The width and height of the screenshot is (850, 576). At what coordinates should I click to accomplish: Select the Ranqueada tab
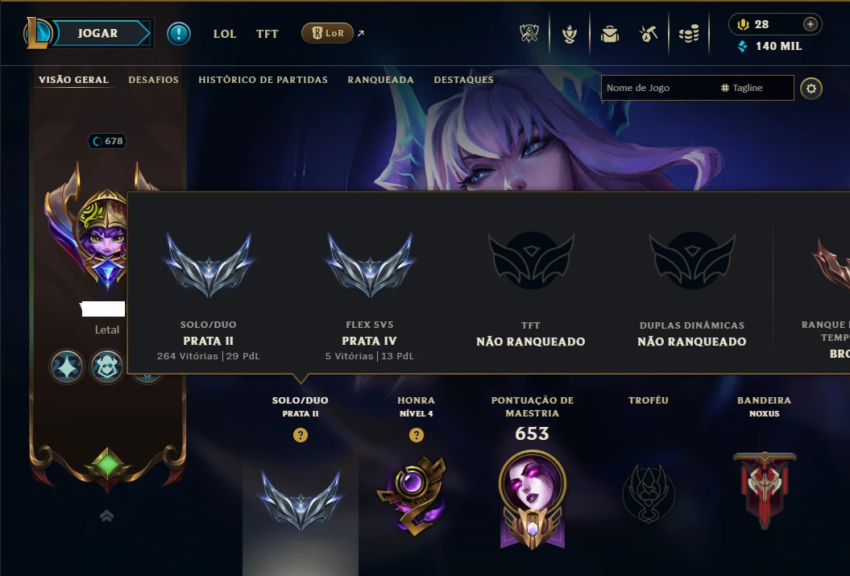click(380, 80)
